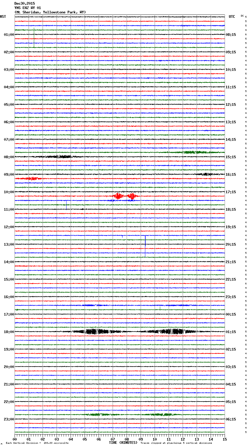Click the '00' minute tick label
Viewport: 248px width, 447px height.
[15, 439]
